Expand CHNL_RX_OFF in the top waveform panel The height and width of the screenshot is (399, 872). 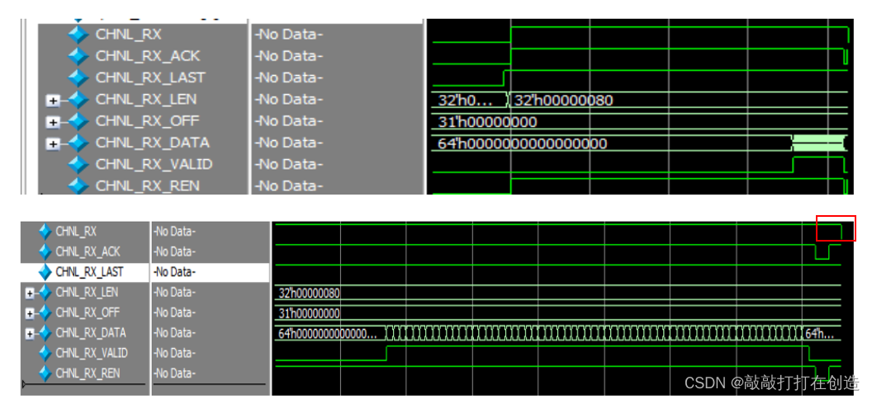point(53,122)
